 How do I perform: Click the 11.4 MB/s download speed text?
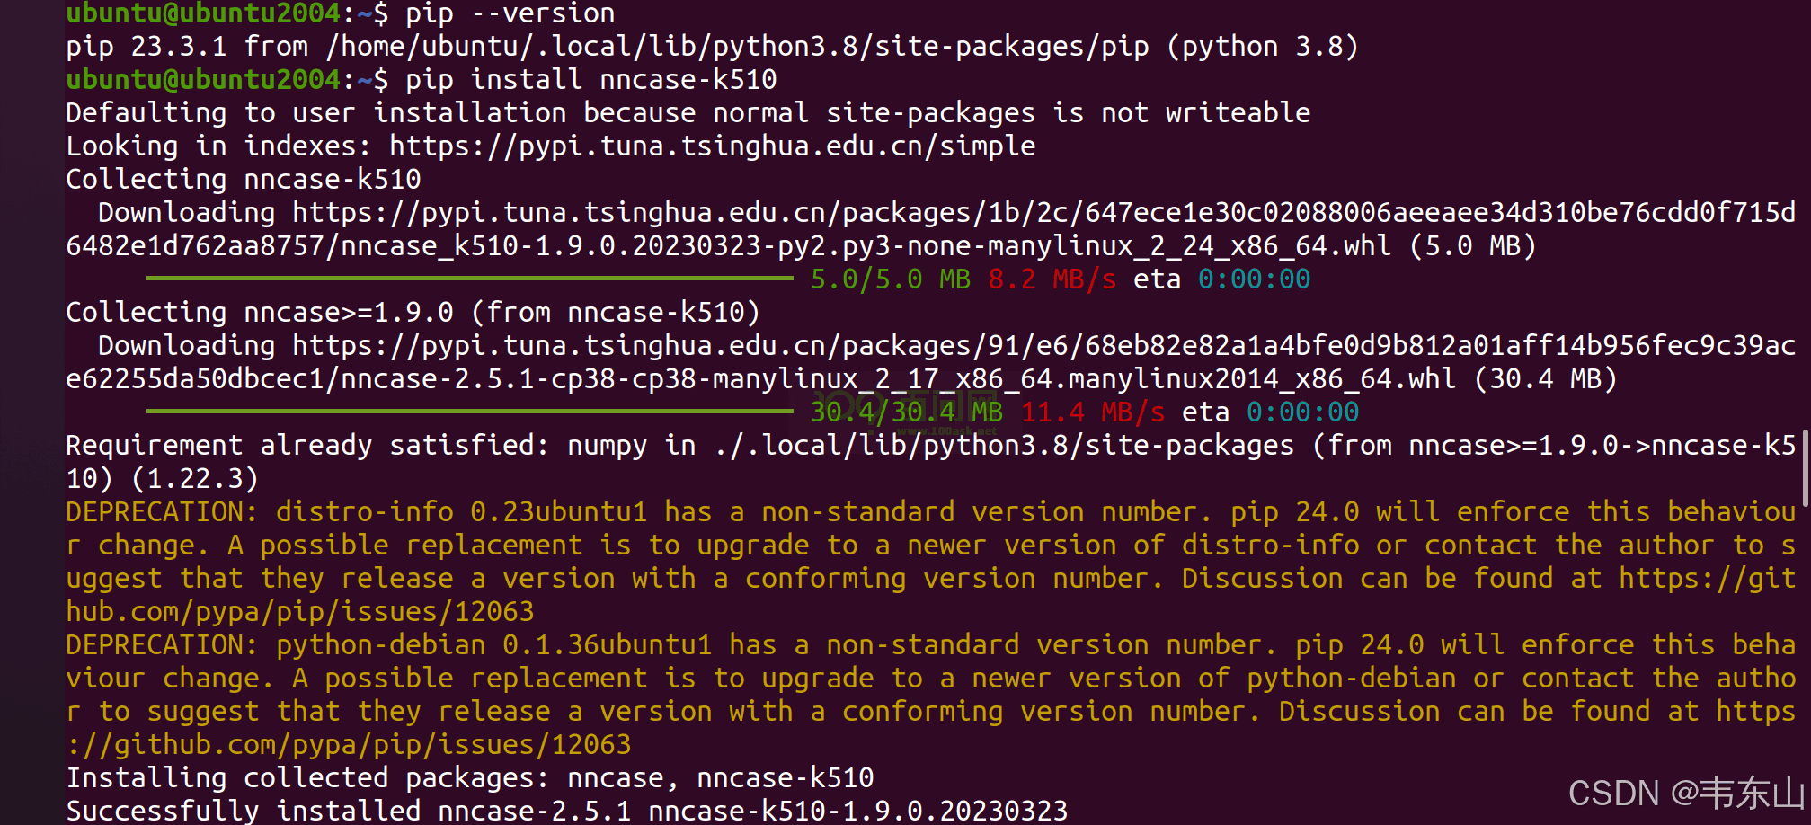click(1092, 412)
